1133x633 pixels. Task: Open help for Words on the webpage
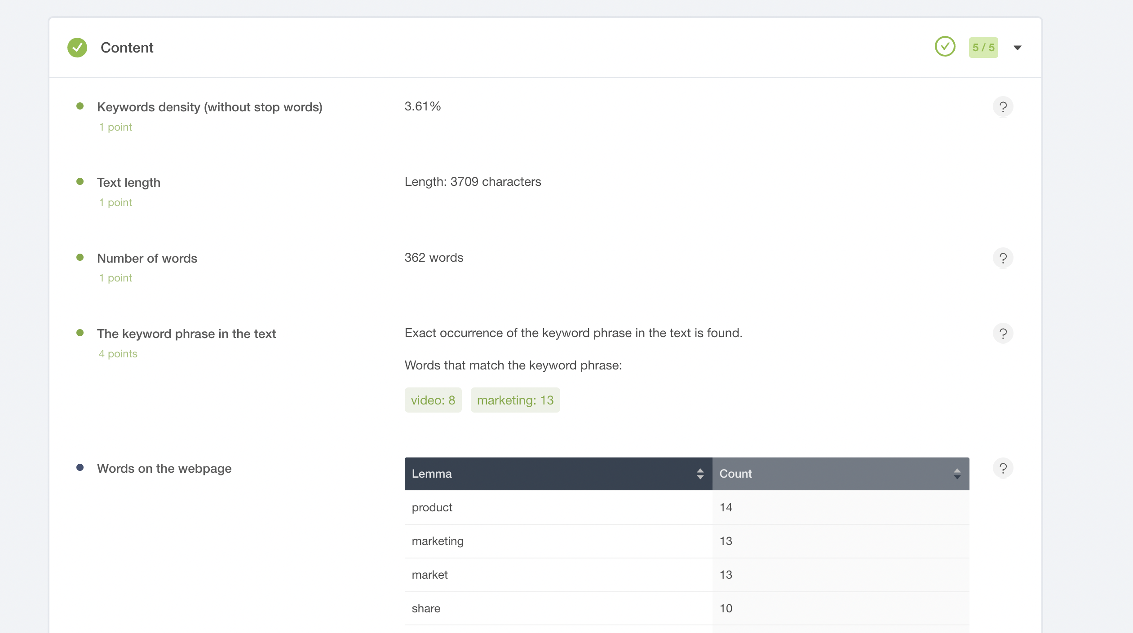[1003, 468]
